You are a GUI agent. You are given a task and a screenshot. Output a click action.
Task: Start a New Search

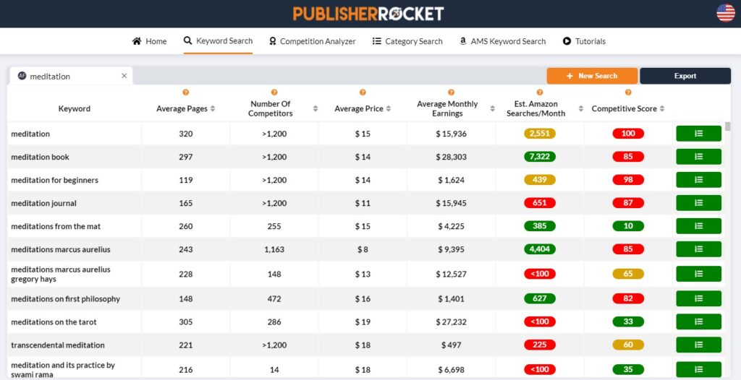(592, 76)
